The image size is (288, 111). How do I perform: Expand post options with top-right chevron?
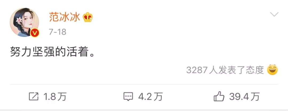tap(274, 14)
